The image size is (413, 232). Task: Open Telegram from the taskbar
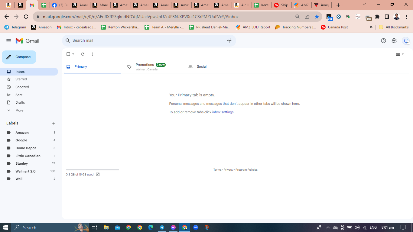point(162,227)
